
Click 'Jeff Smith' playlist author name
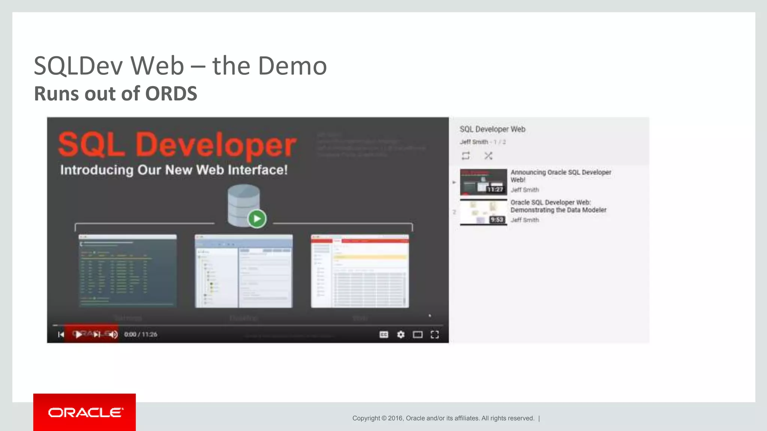pos(474,142)
